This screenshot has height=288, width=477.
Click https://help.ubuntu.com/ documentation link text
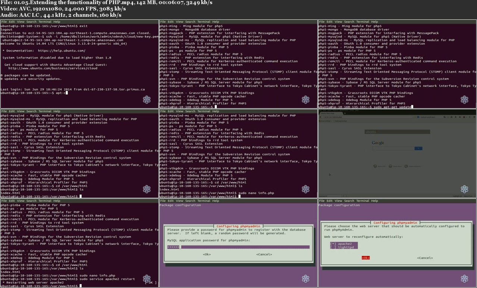click(62, 51)
